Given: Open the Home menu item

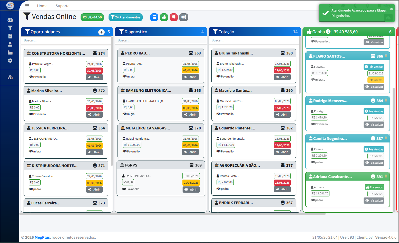Looking at the screenshot, I should 42,6.
